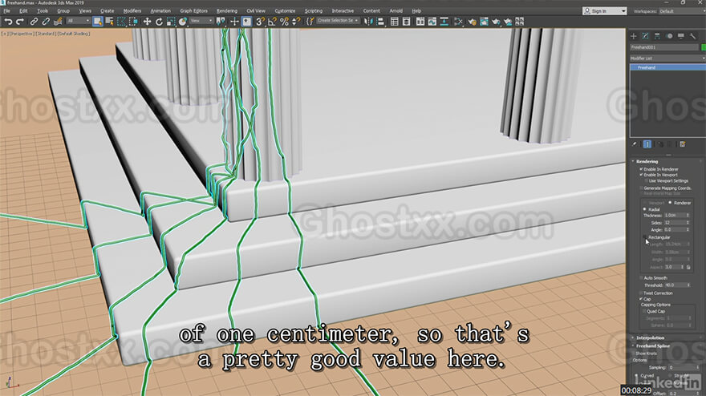This screenshot has height=396, width=706.
Task: Collapse the Rendering rollout
Action: (647, 161)
